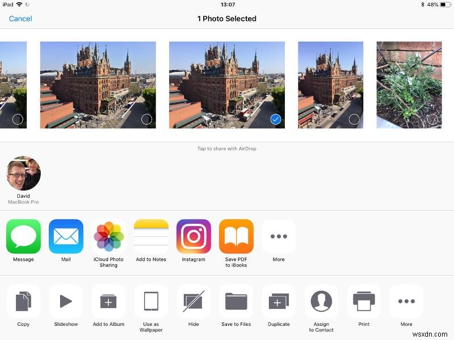Assign the photo to a Contact
The image size is (454, 340).
coord(321,301)
